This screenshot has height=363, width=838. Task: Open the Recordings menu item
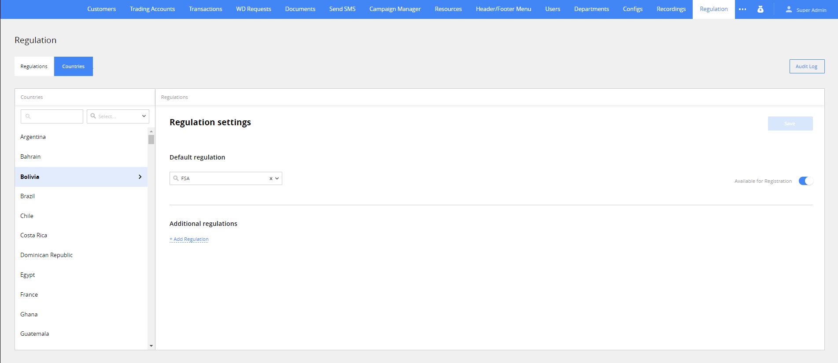pyautogui.click(x=671, y=9)
